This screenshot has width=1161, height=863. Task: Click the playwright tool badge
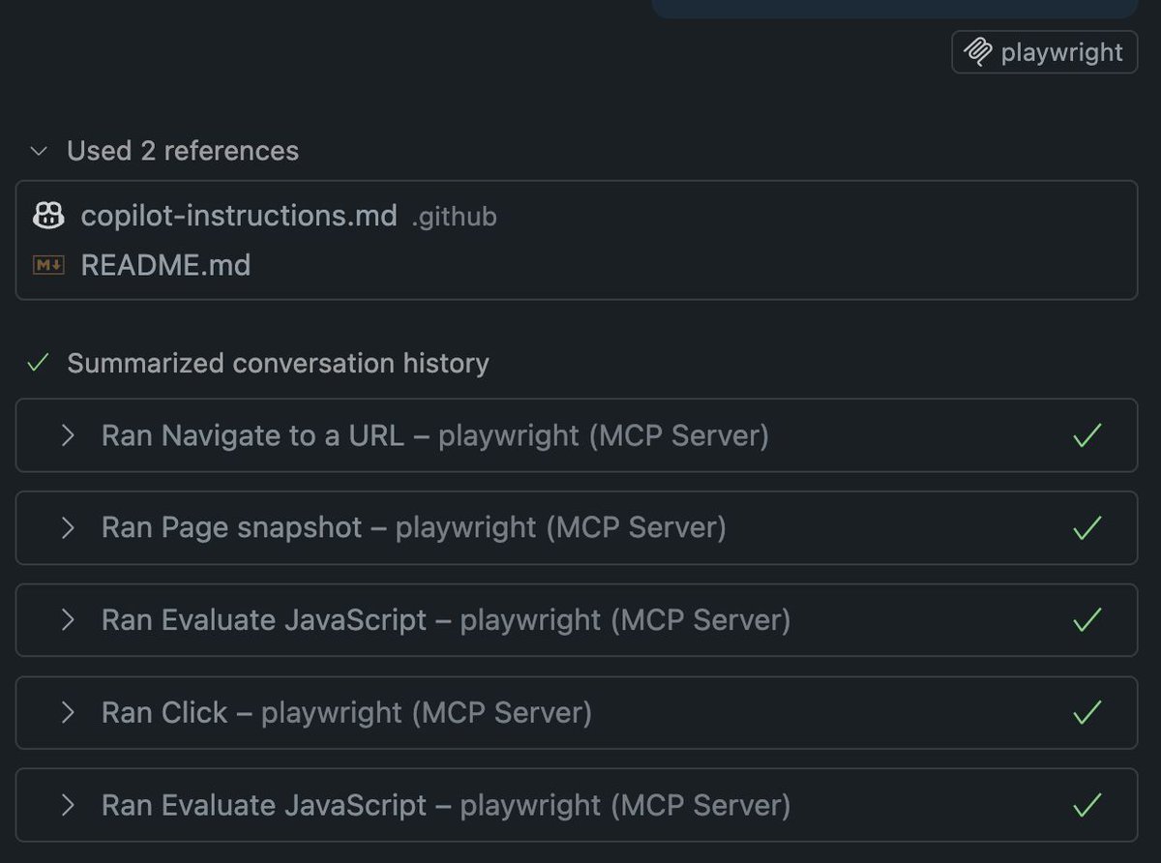(x=1044, y=52)
